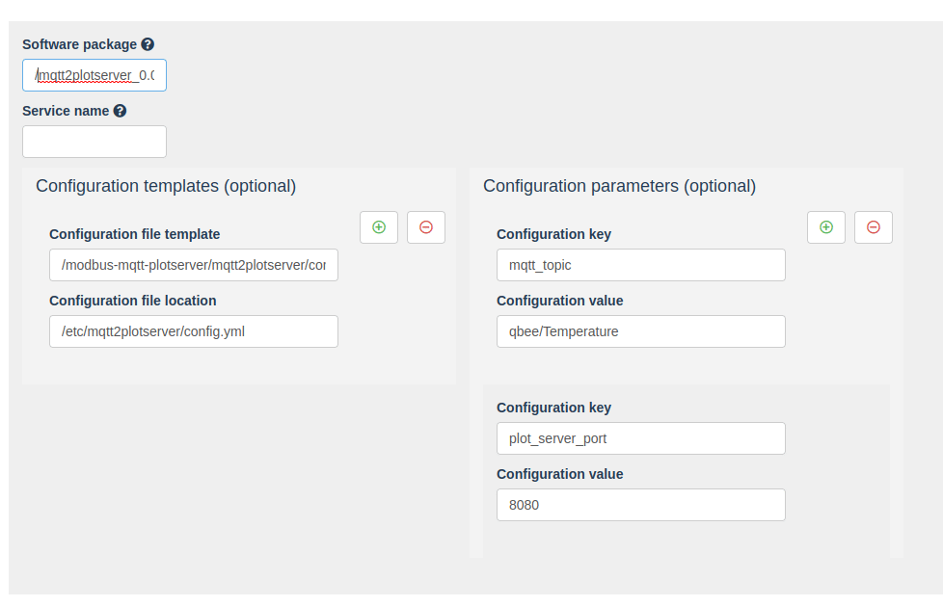Remove the current configuration template
The width and height of the screenshot is (943, 606).
click(x=425, y=226)
